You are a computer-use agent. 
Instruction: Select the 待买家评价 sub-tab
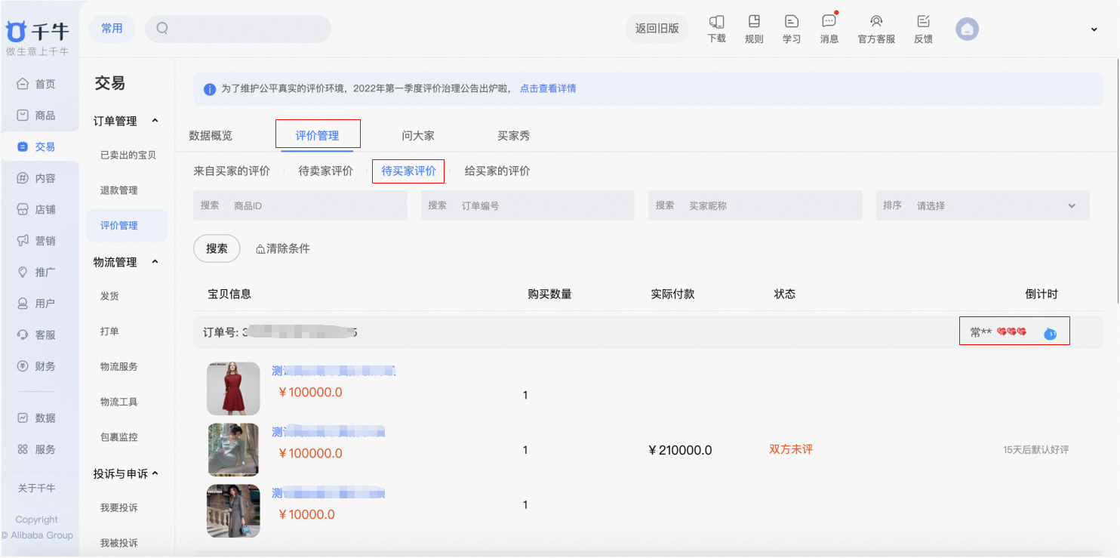tap(408, 171)
